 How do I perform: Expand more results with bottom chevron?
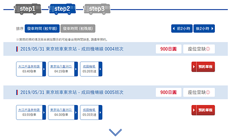(x=115, y=132)
